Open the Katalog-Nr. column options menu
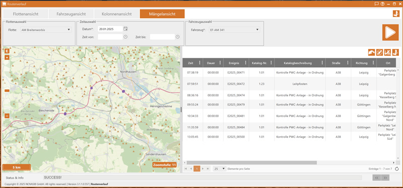This screenshot has height=188, width=403. coord(271,63)
